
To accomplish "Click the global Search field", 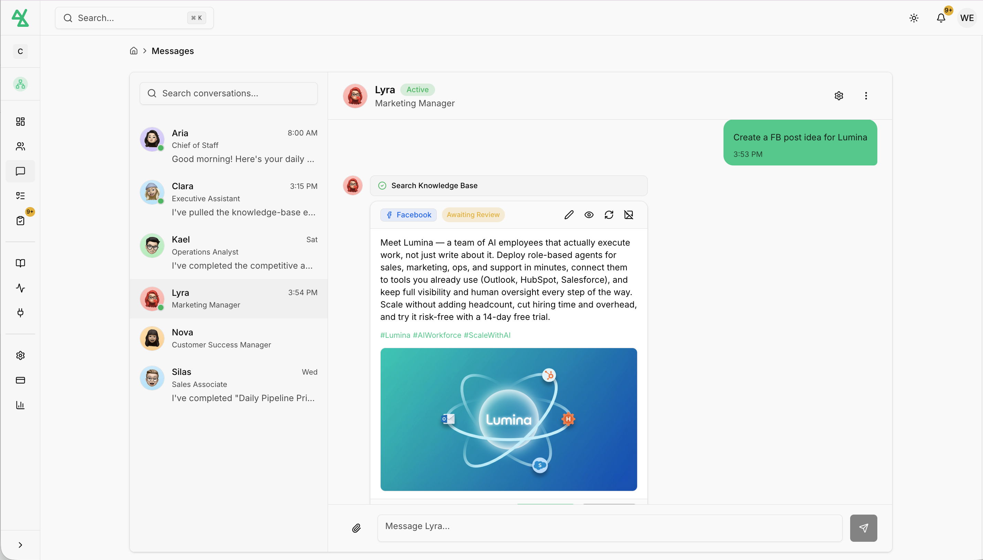I will 134,18.
